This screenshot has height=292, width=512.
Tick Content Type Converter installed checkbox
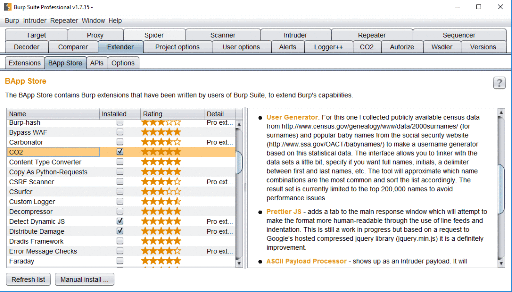coord(120,162)
